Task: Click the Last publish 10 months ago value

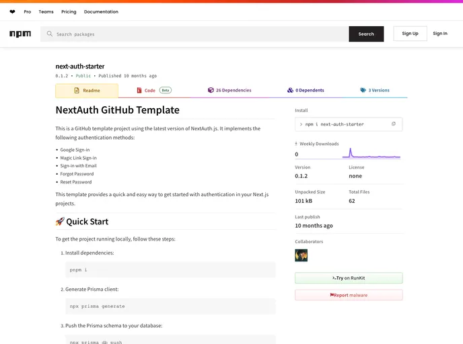Action: click(x=314, y=226)
